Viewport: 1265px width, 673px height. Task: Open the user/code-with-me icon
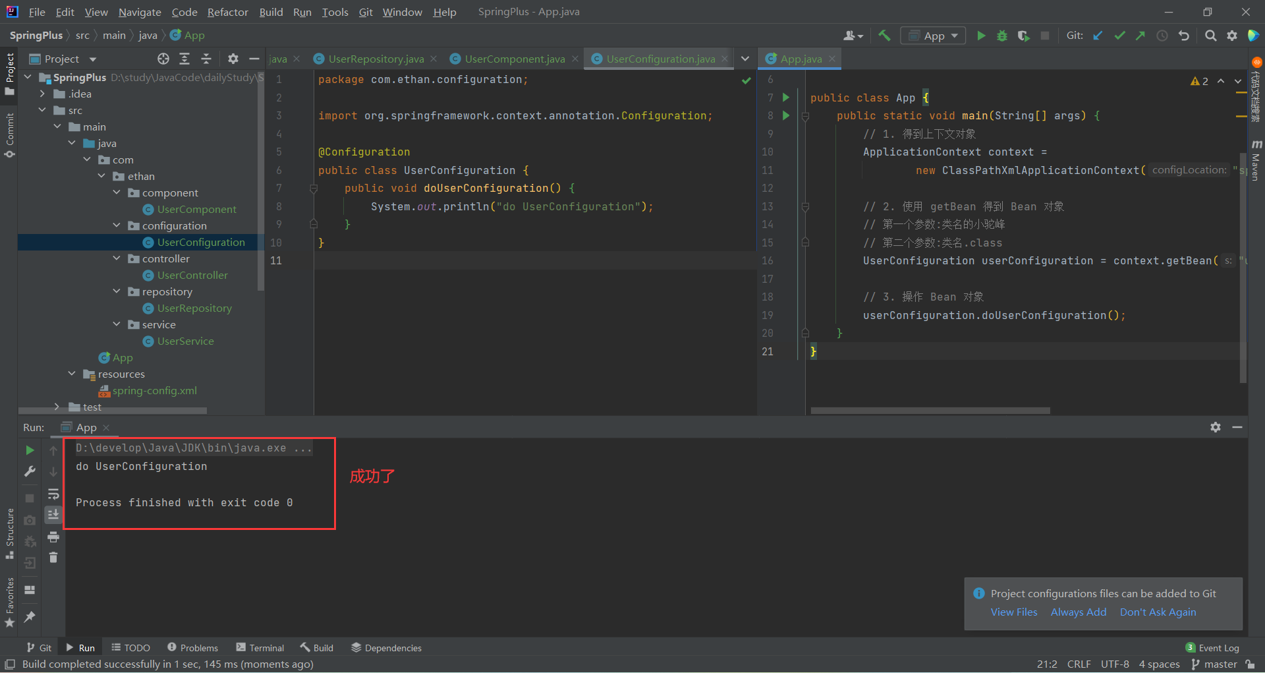click(853, 36)
